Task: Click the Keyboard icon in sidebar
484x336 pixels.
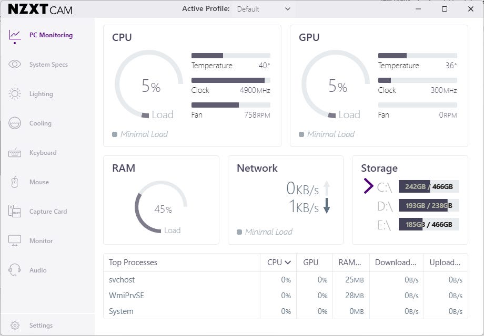Action: 15,153
